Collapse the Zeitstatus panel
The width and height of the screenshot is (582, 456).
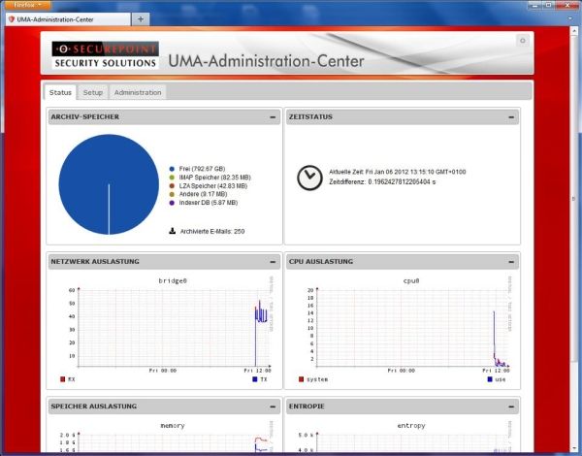coord(511,117)
